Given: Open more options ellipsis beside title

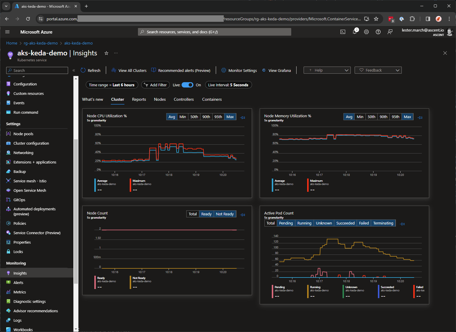Looking at the screenshot, I should [x=116, y=53].
